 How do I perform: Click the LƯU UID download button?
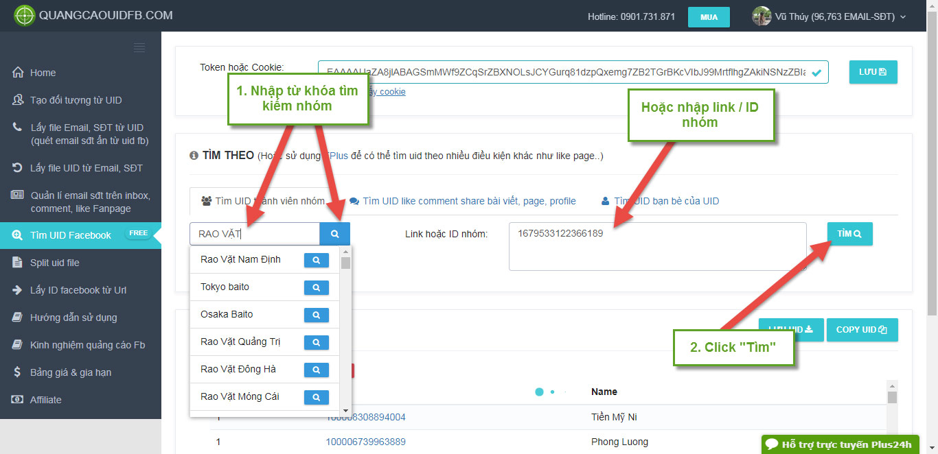[790, 330]
